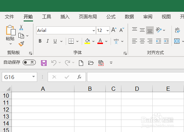Apply the Borders icon
Image resolution: width=184 pixels, height=132 pixels.
tap(71, 41)
